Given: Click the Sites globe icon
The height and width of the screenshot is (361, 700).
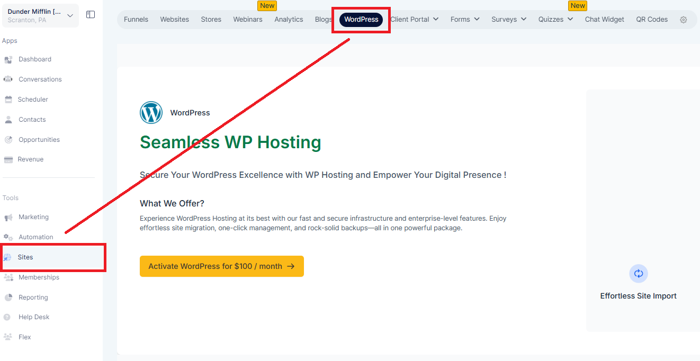Looking at the screenshot, I should (x=7, y=257).
